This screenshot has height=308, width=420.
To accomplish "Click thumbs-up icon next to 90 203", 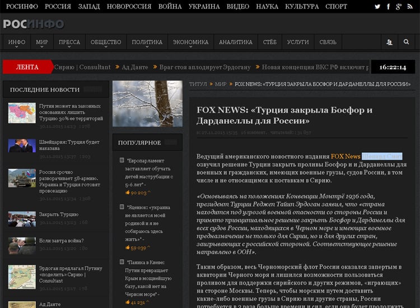I will 128,192.
